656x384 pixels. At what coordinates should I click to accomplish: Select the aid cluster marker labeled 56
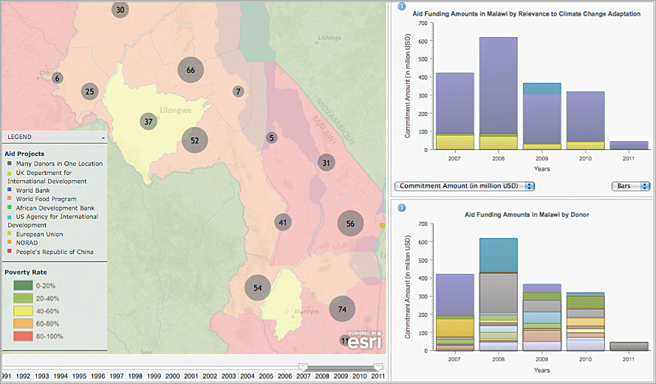click(x=350, y=224)
